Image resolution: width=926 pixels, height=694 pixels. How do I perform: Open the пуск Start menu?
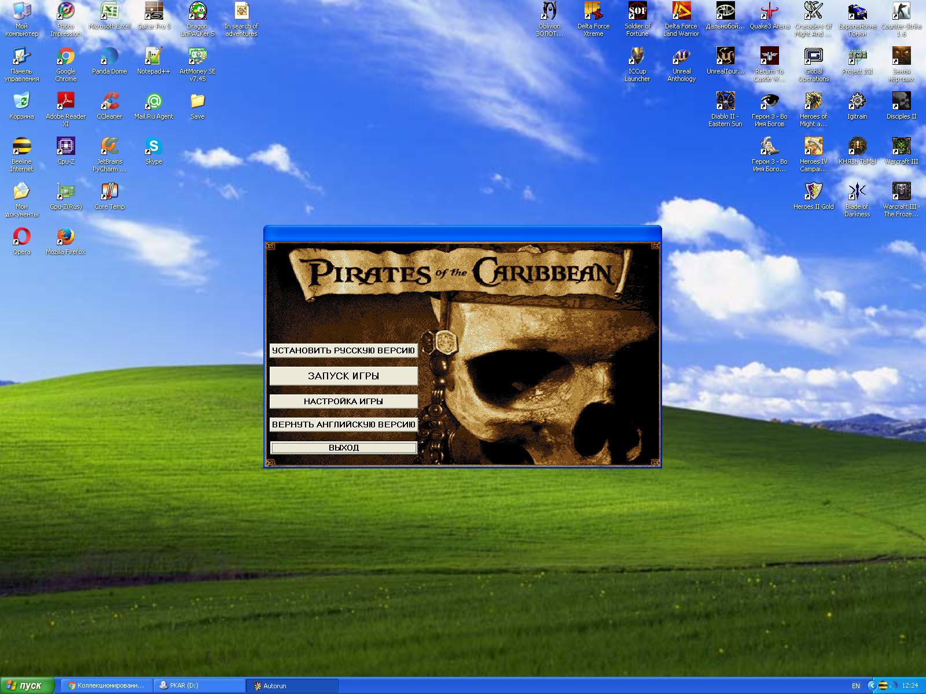point(27,686)
